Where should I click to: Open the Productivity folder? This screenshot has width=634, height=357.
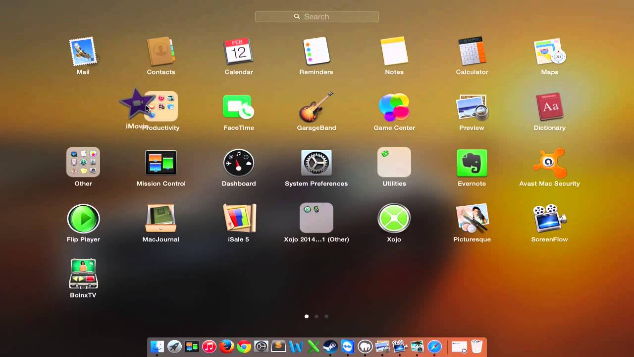pyautogui.click(x=161, y=107)
